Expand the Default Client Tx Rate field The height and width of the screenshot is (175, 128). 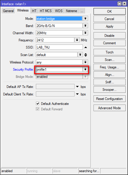tap(77, 94)
